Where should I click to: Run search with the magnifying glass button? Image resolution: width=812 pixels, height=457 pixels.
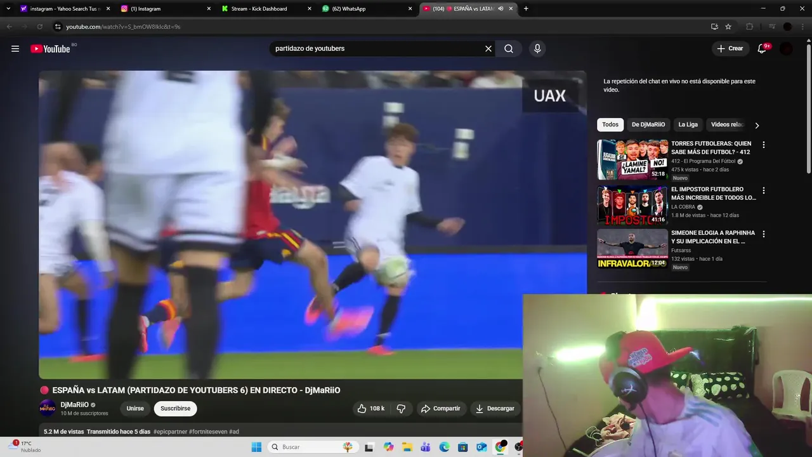[509, 49]
